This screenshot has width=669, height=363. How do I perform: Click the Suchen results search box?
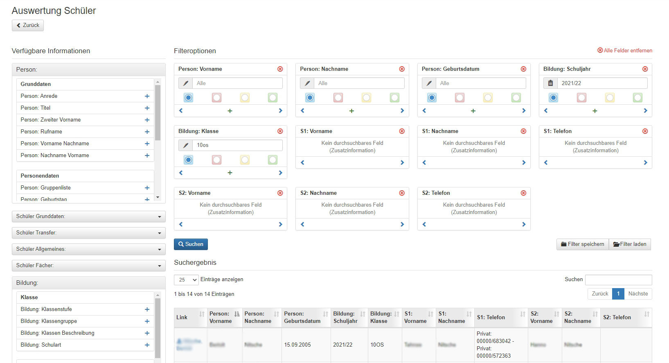point(618,280)
